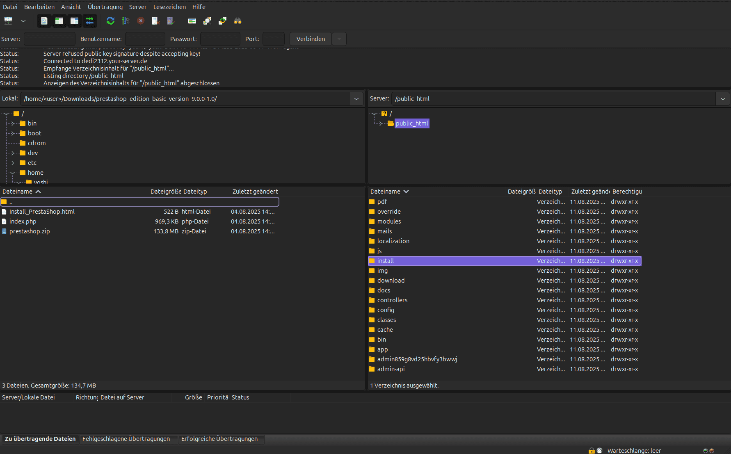Click the cancel current operation icon

tap(141, 21)
